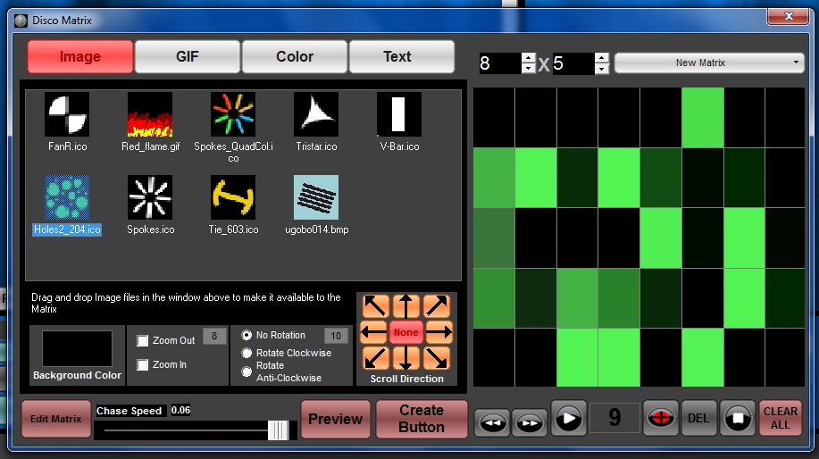The width and height of the screenshot is (819, 459).
Task: Decrease matrix height with the down stepper
Action: [x=601, y=69]
